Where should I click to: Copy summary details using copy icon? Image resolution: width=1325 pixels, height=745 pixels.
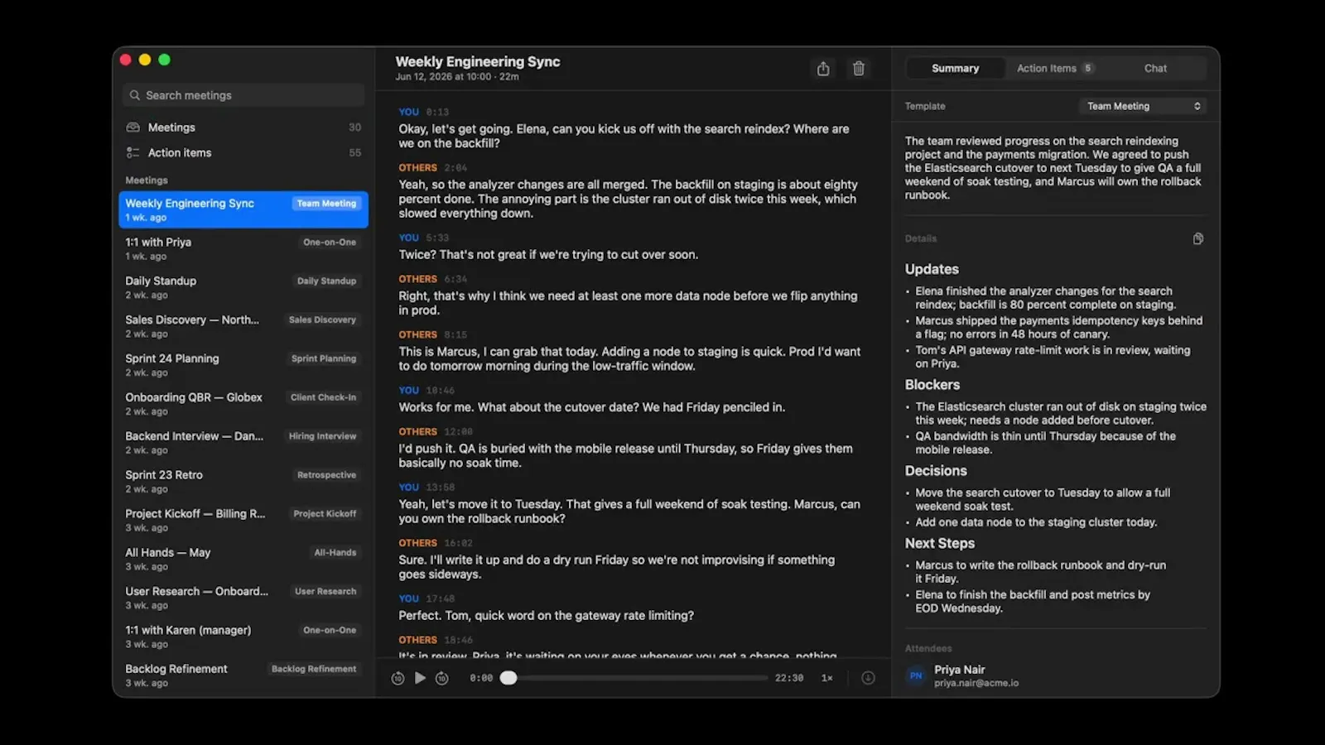pos(1197,238)
